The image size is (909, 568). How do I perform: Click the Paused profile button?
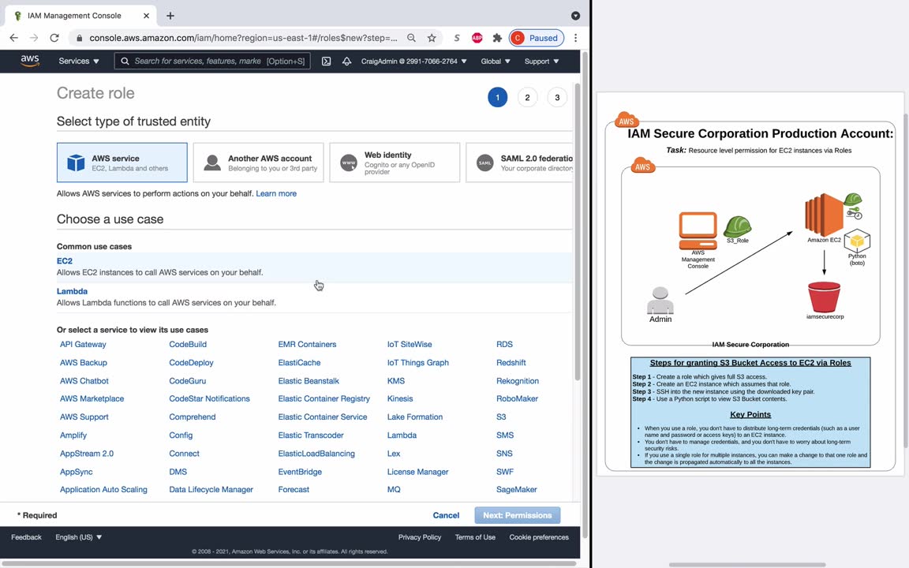[537, 38]
